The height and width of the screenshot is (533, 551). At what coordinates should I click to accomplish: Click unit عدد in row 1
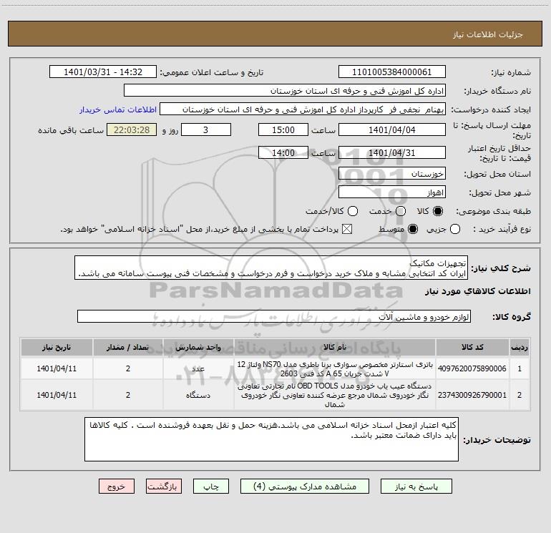tap(198, 368)
